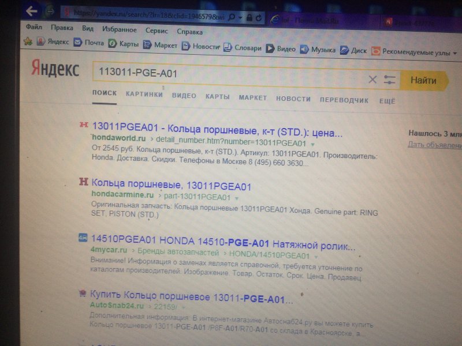Viewport: 462px width, 346px height.
Task: Click the Найти search button
Action: [x=424, y=80]
